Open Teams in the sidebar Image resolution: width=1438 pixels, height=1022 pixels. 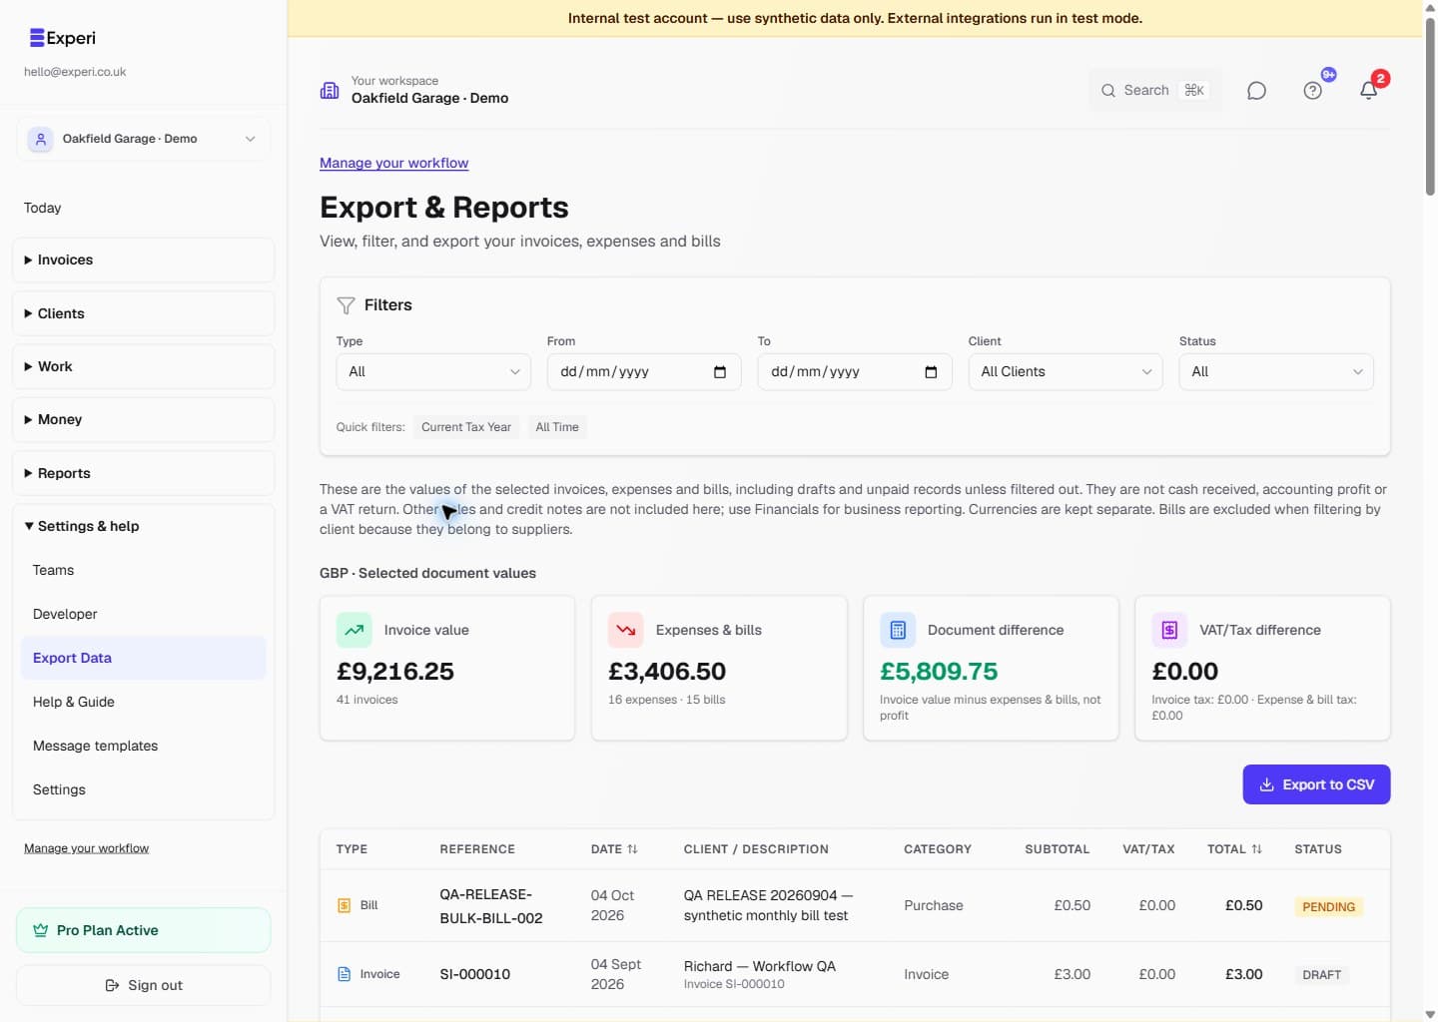[143, 570]
